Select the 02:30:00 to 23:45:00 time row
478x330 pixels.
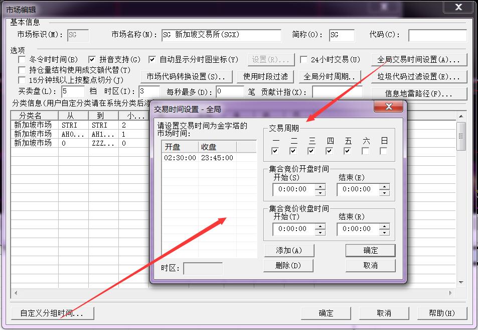tap(198, 158)
